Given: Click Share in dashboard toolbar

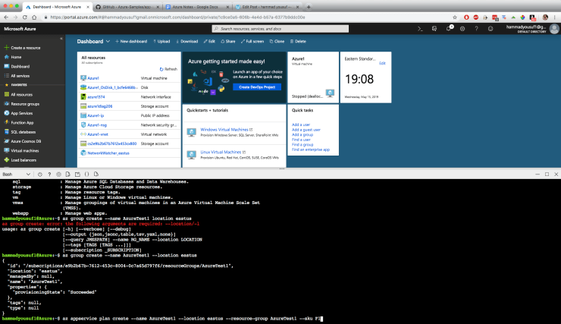Looking at the screenshot, I should [228, 42].
